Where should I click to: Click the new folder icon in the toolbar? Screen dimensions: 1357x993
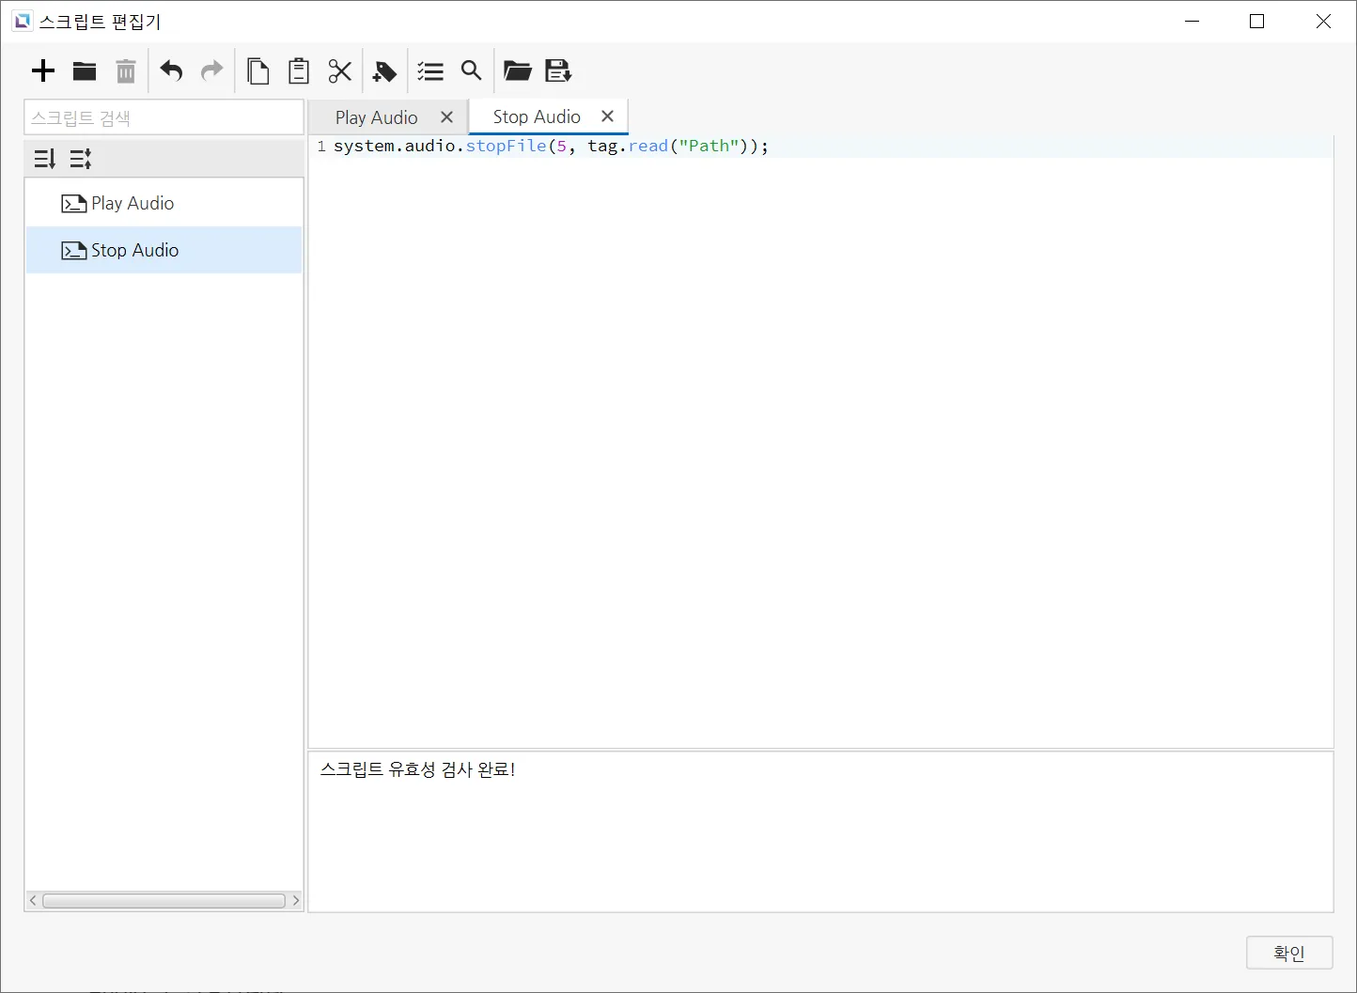pos(85,71)
